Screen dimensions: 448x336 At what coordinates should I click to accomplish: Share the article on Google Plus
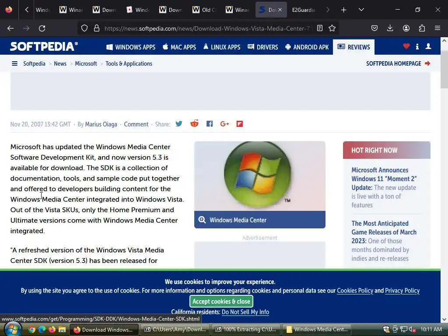click(224, 124)
